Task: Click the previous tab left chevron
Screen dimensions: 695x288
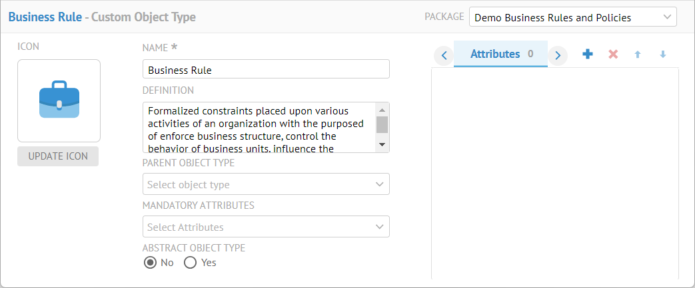Action: pyautogui.click(x=444, y=55)
